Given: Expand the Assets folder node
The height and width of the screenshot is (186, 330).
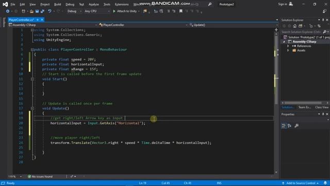Looking at the screenshot, I should pos(288,51).
